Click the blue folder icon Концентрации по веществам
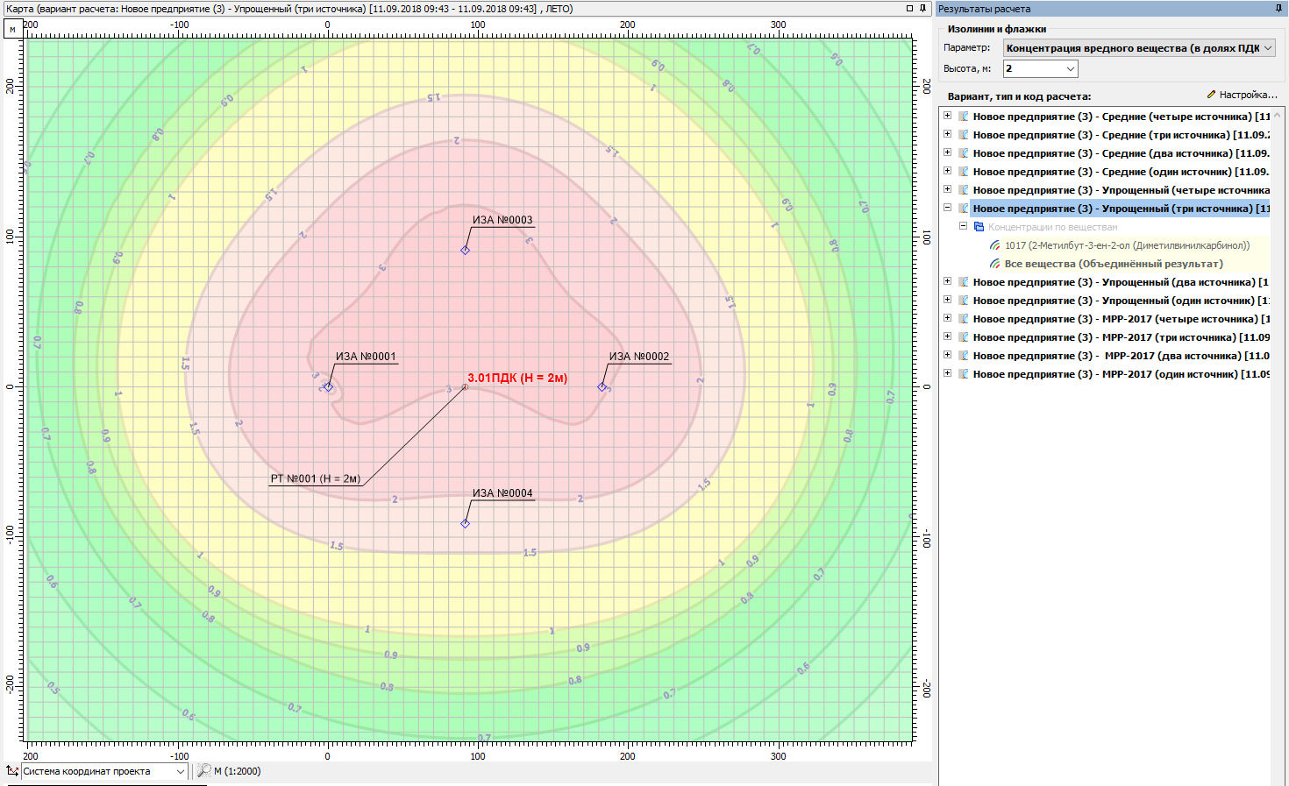Viewport: 1289px width, 786px height. pos(979,227)
